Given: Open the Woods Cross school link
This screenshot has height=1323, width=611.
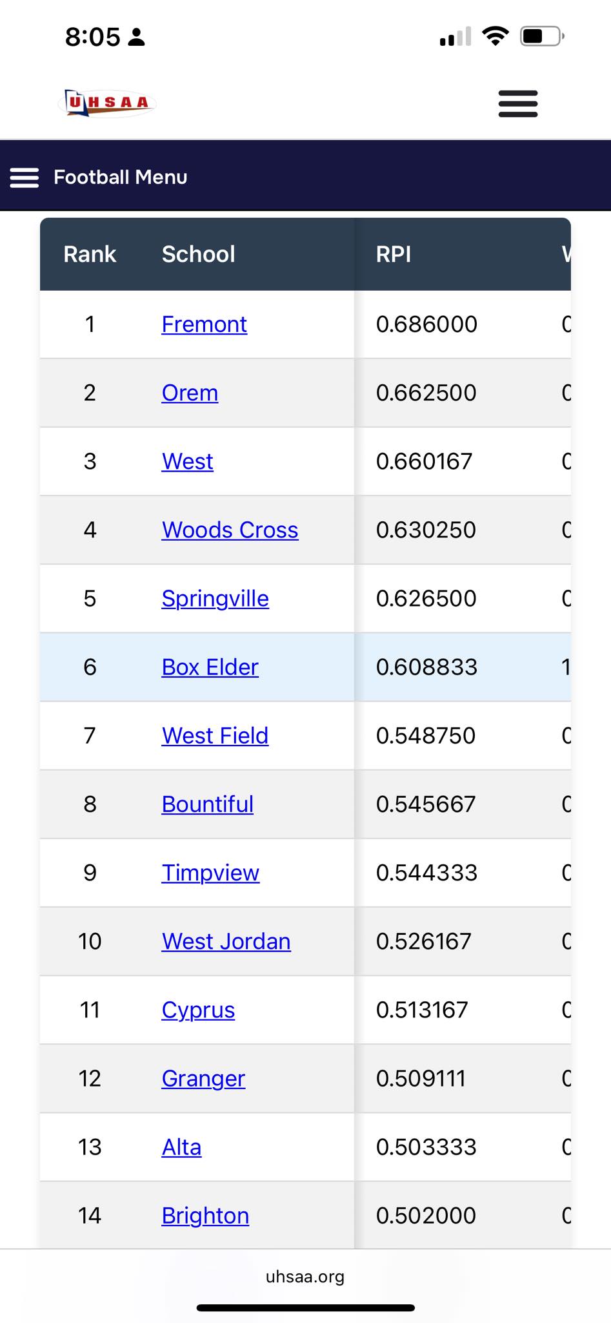Looking at the screenshot, I should pos(230,530).
